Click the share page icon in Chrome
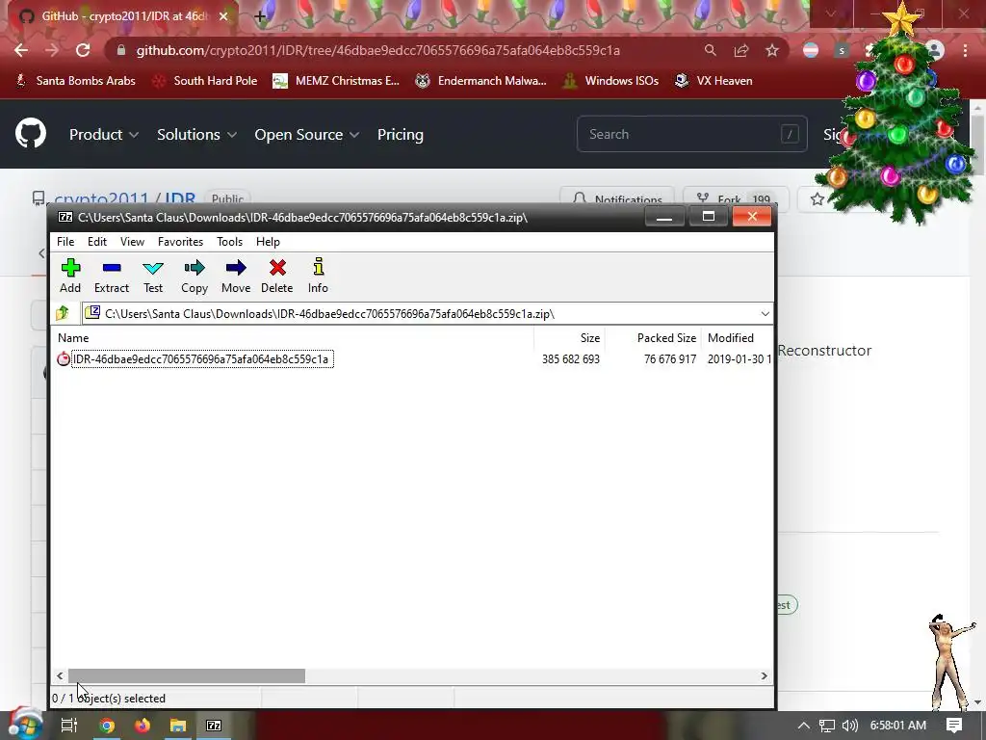 point(741,50)
